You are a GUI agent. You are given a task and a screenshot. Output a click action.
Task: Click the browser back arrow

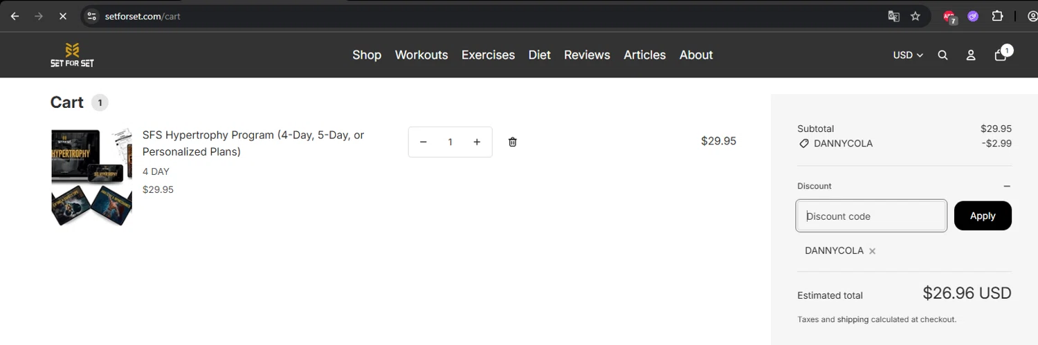point(15,16)
